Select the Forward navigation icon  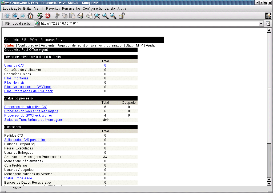[23, 16]
